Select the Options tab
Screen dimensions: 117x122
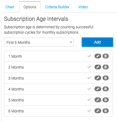(x=30, y=7)
